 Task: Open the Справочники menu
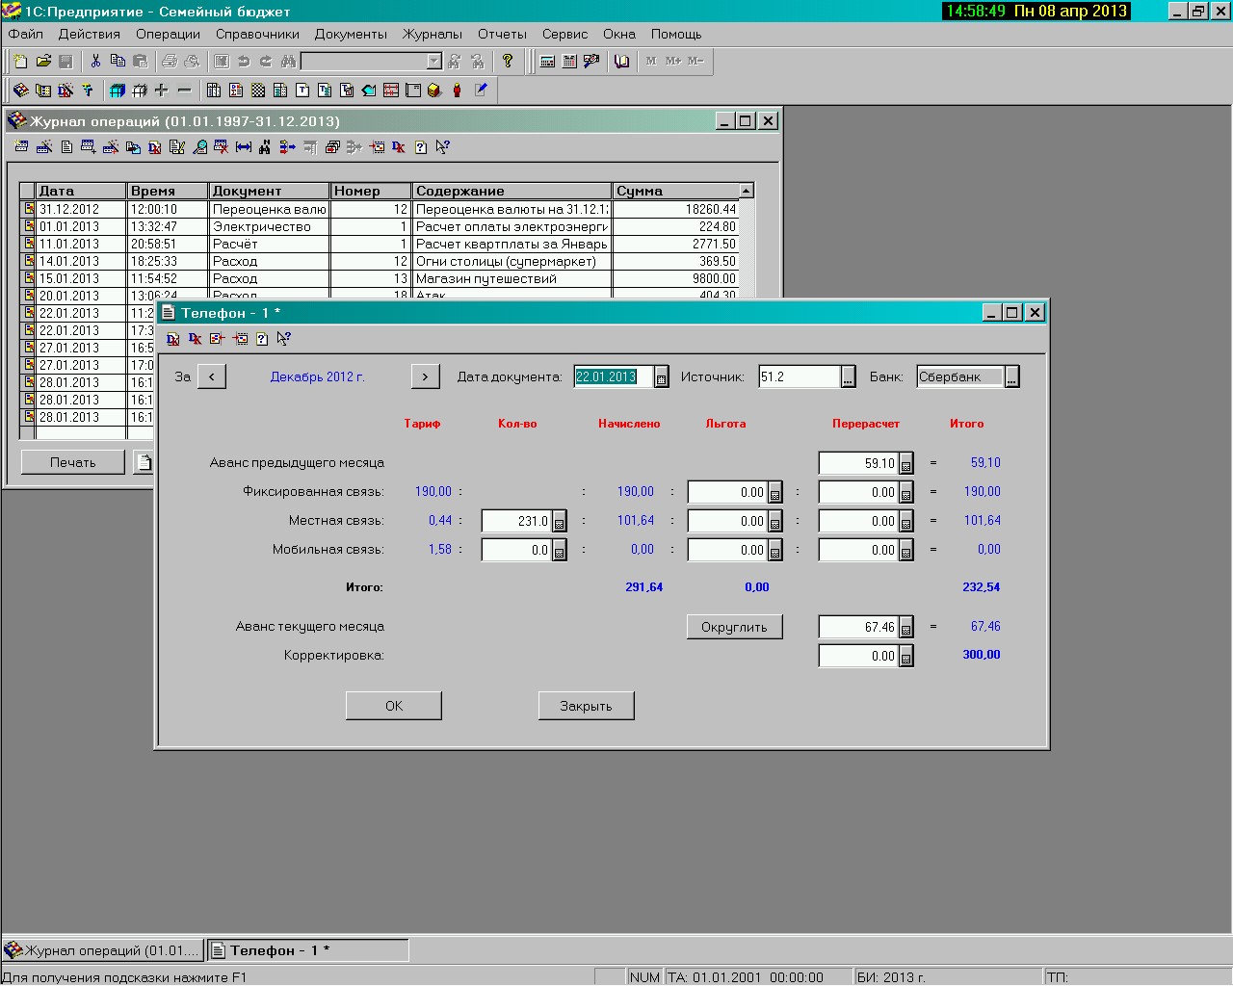(257, 34)
